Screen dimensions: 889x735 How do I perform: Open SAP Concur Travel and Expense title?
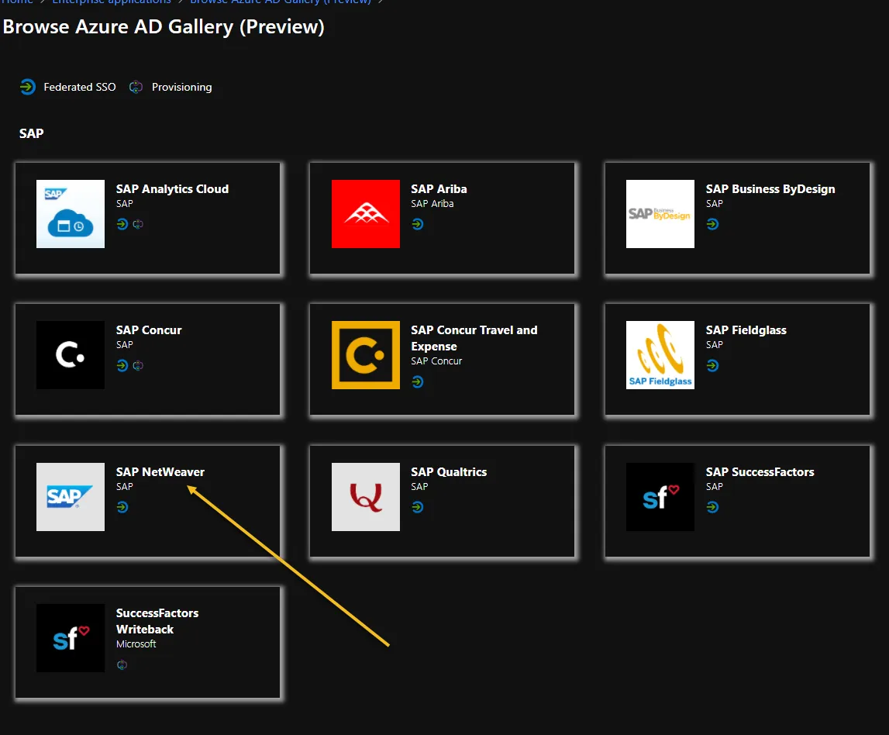[474, 338]
